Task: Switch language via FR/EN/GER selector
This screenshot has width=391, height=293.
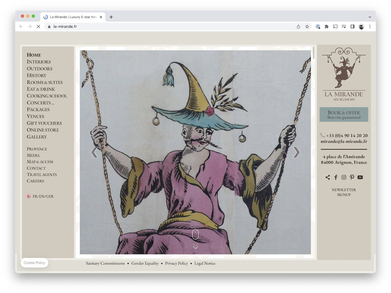Action: click(43, 196)
